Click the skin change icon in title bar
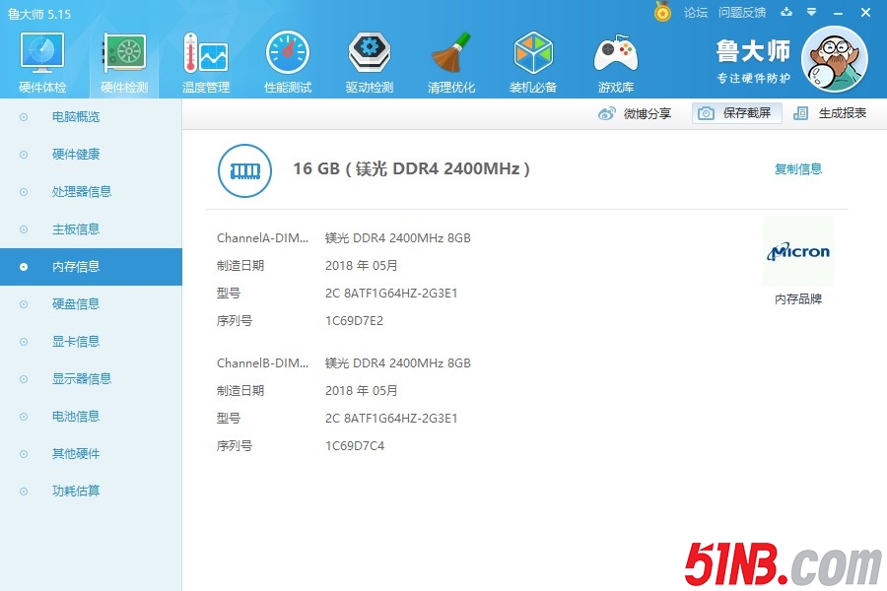 click(785, 13)
